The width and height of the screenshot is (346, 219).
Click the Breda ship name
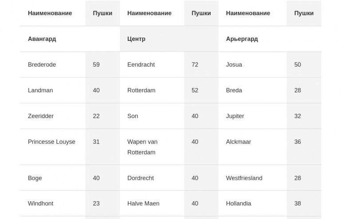pyautogui.click(x=234, y=90)
